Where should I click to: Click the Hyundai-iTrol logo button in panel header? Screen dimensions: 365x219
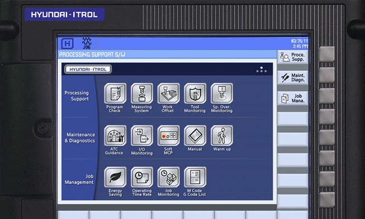point(88,69)
